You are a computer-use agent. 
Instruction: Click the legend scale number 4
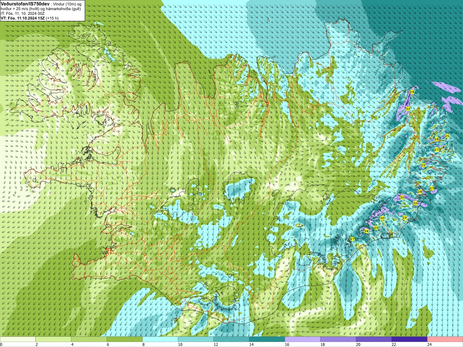click(x=72, y=344)
